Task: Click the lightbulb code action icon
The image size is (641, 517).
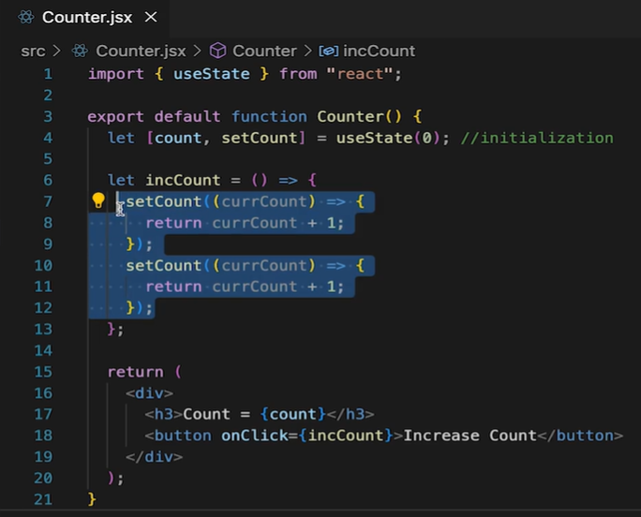Action: 98,200
